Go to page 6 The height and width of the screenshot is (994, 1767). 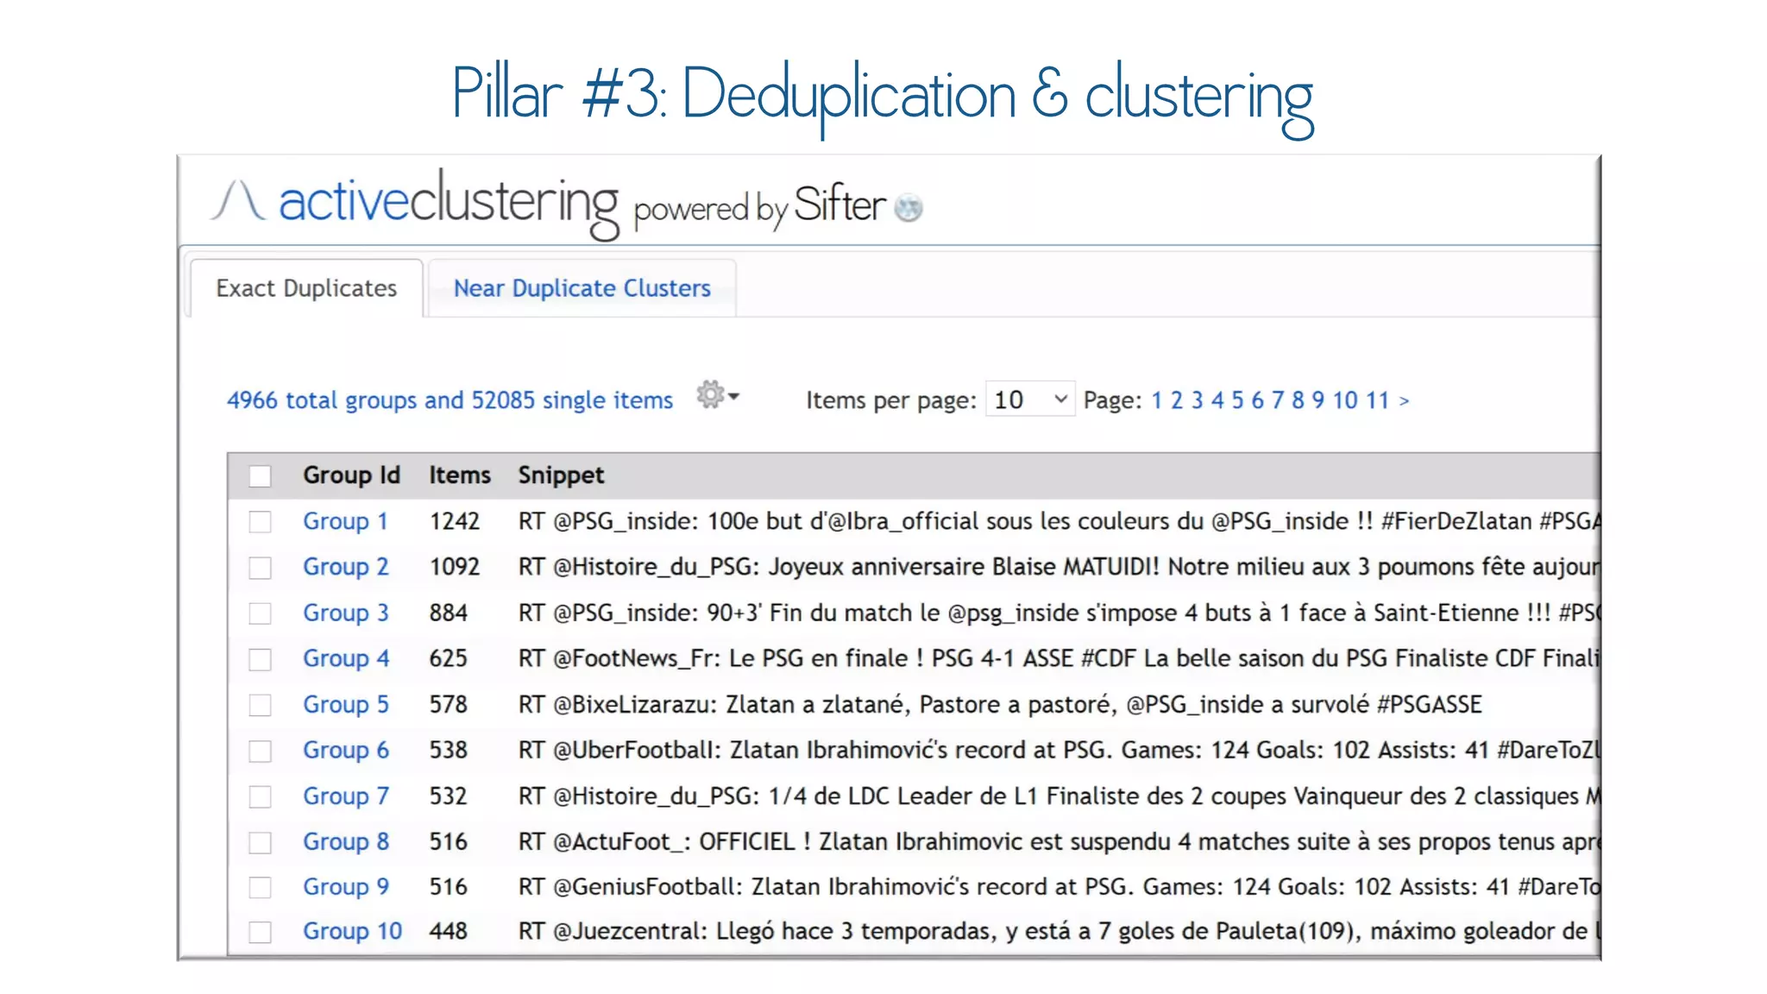click(1257, 400)
